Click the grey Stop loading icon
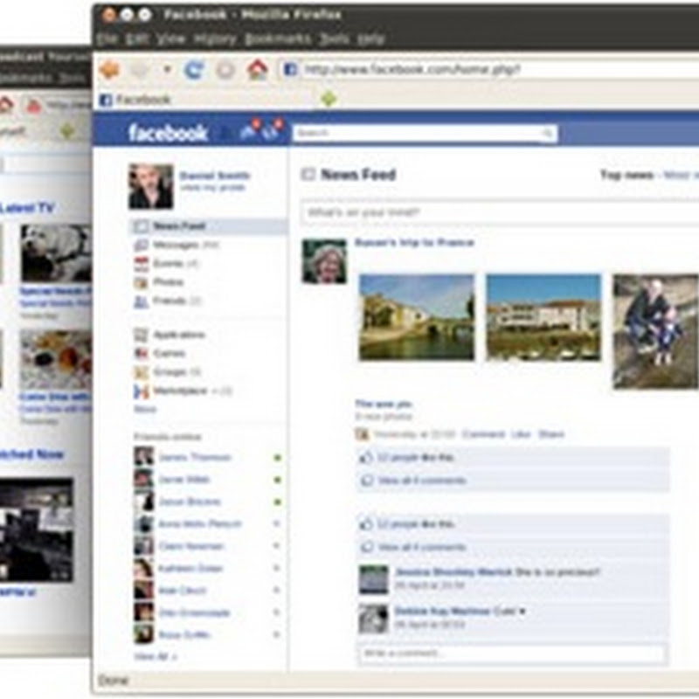This screenshot has width=699, height=699. [x=225, y=70]
